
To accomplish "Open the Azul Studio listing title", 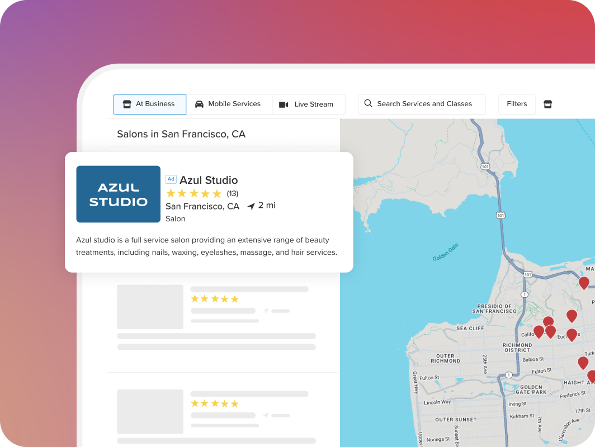I will tap(209, 180).
